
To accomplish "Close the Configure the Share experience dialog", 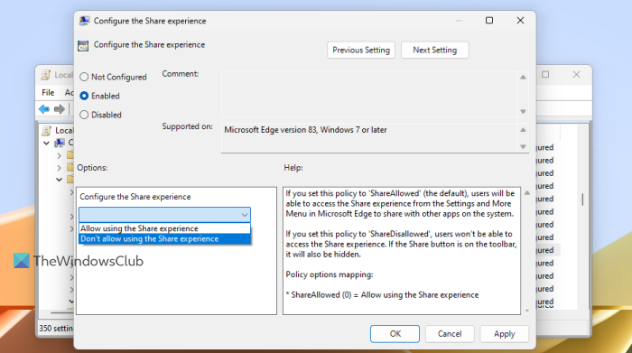I will [x=520, y=20].
